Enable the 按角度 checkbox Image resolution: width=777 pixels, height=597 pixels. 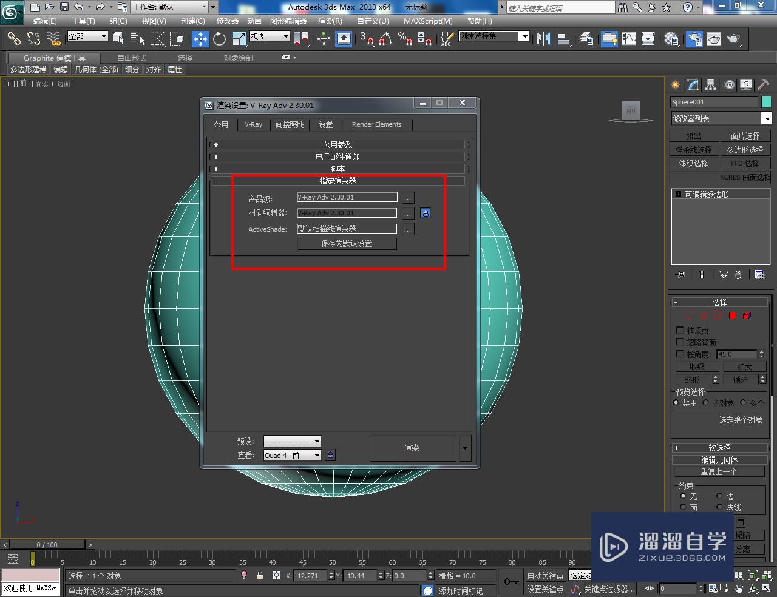tap(680, 354)
